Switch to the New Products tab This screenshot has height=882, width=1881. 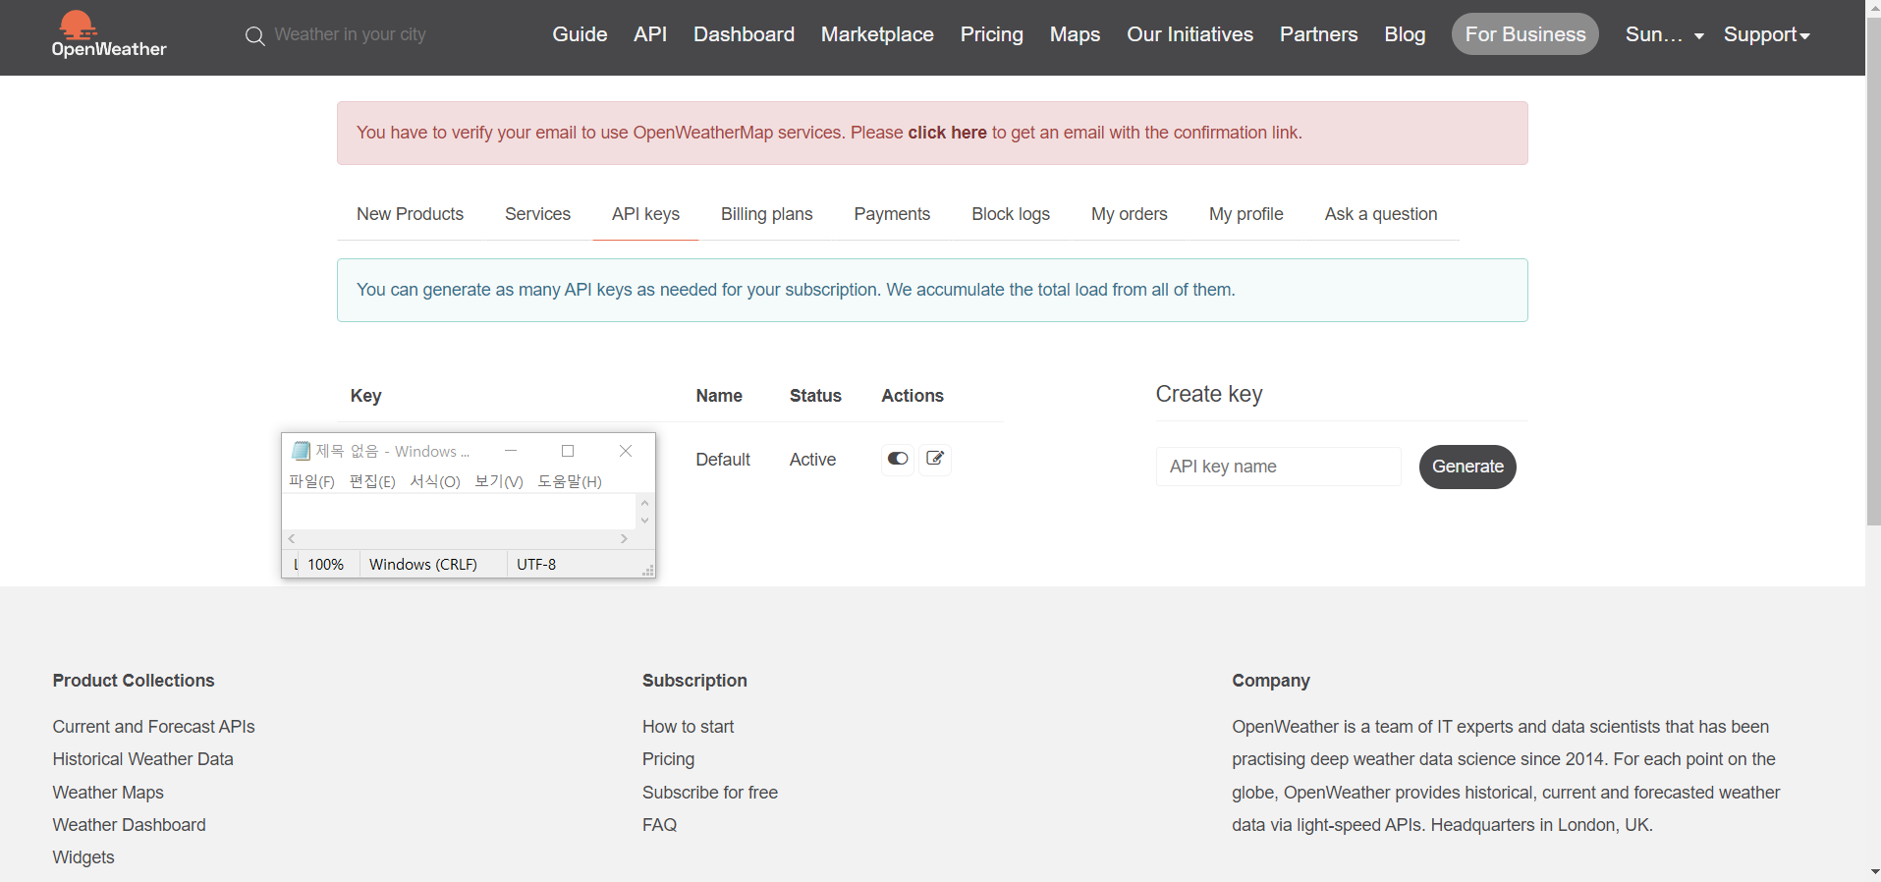[410, 214]
